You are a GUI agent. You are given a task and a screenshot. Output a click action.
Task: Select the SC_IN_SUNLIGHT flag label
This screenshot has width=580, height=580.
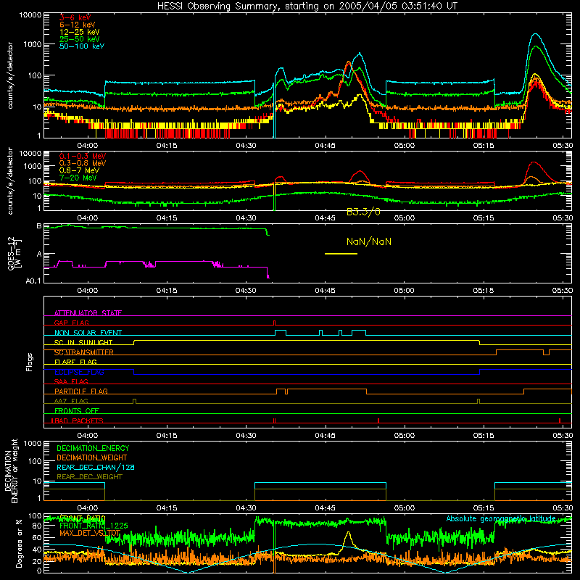click(x=83, y=342)
